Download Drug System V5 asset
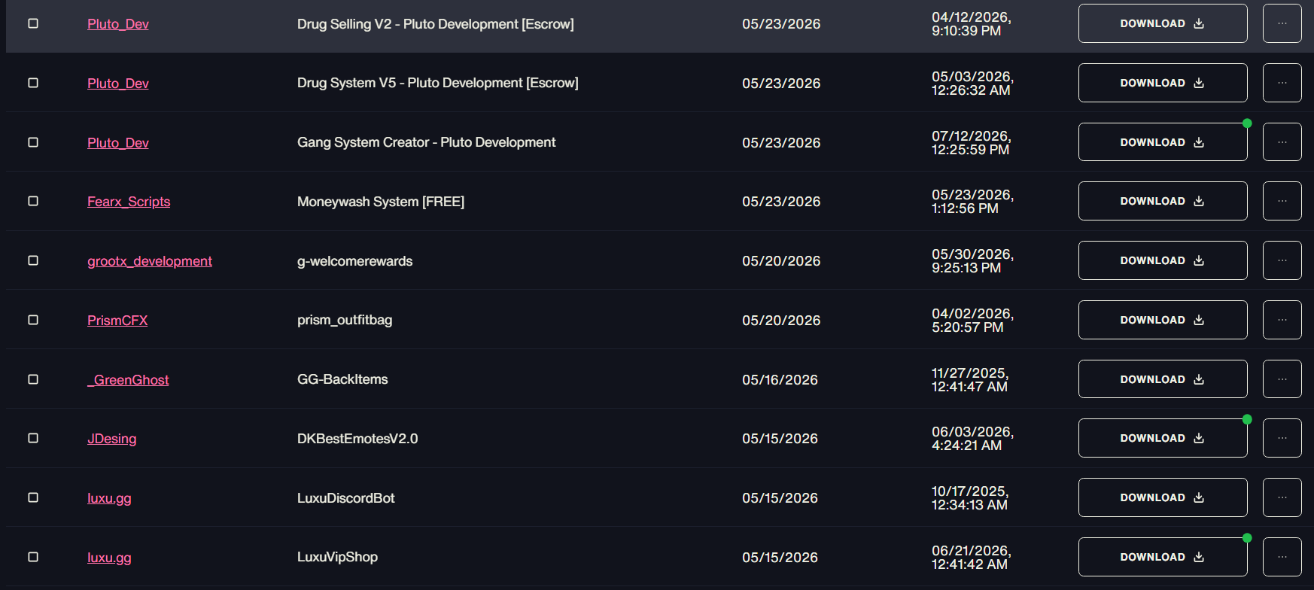Screen dimensions: 1314x590 (x=1163, y=83)
